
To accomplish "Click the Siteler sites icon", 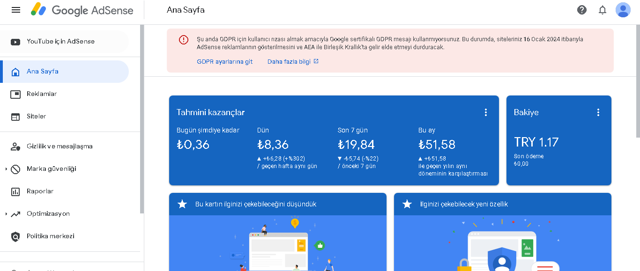I will tap(15, 117).
